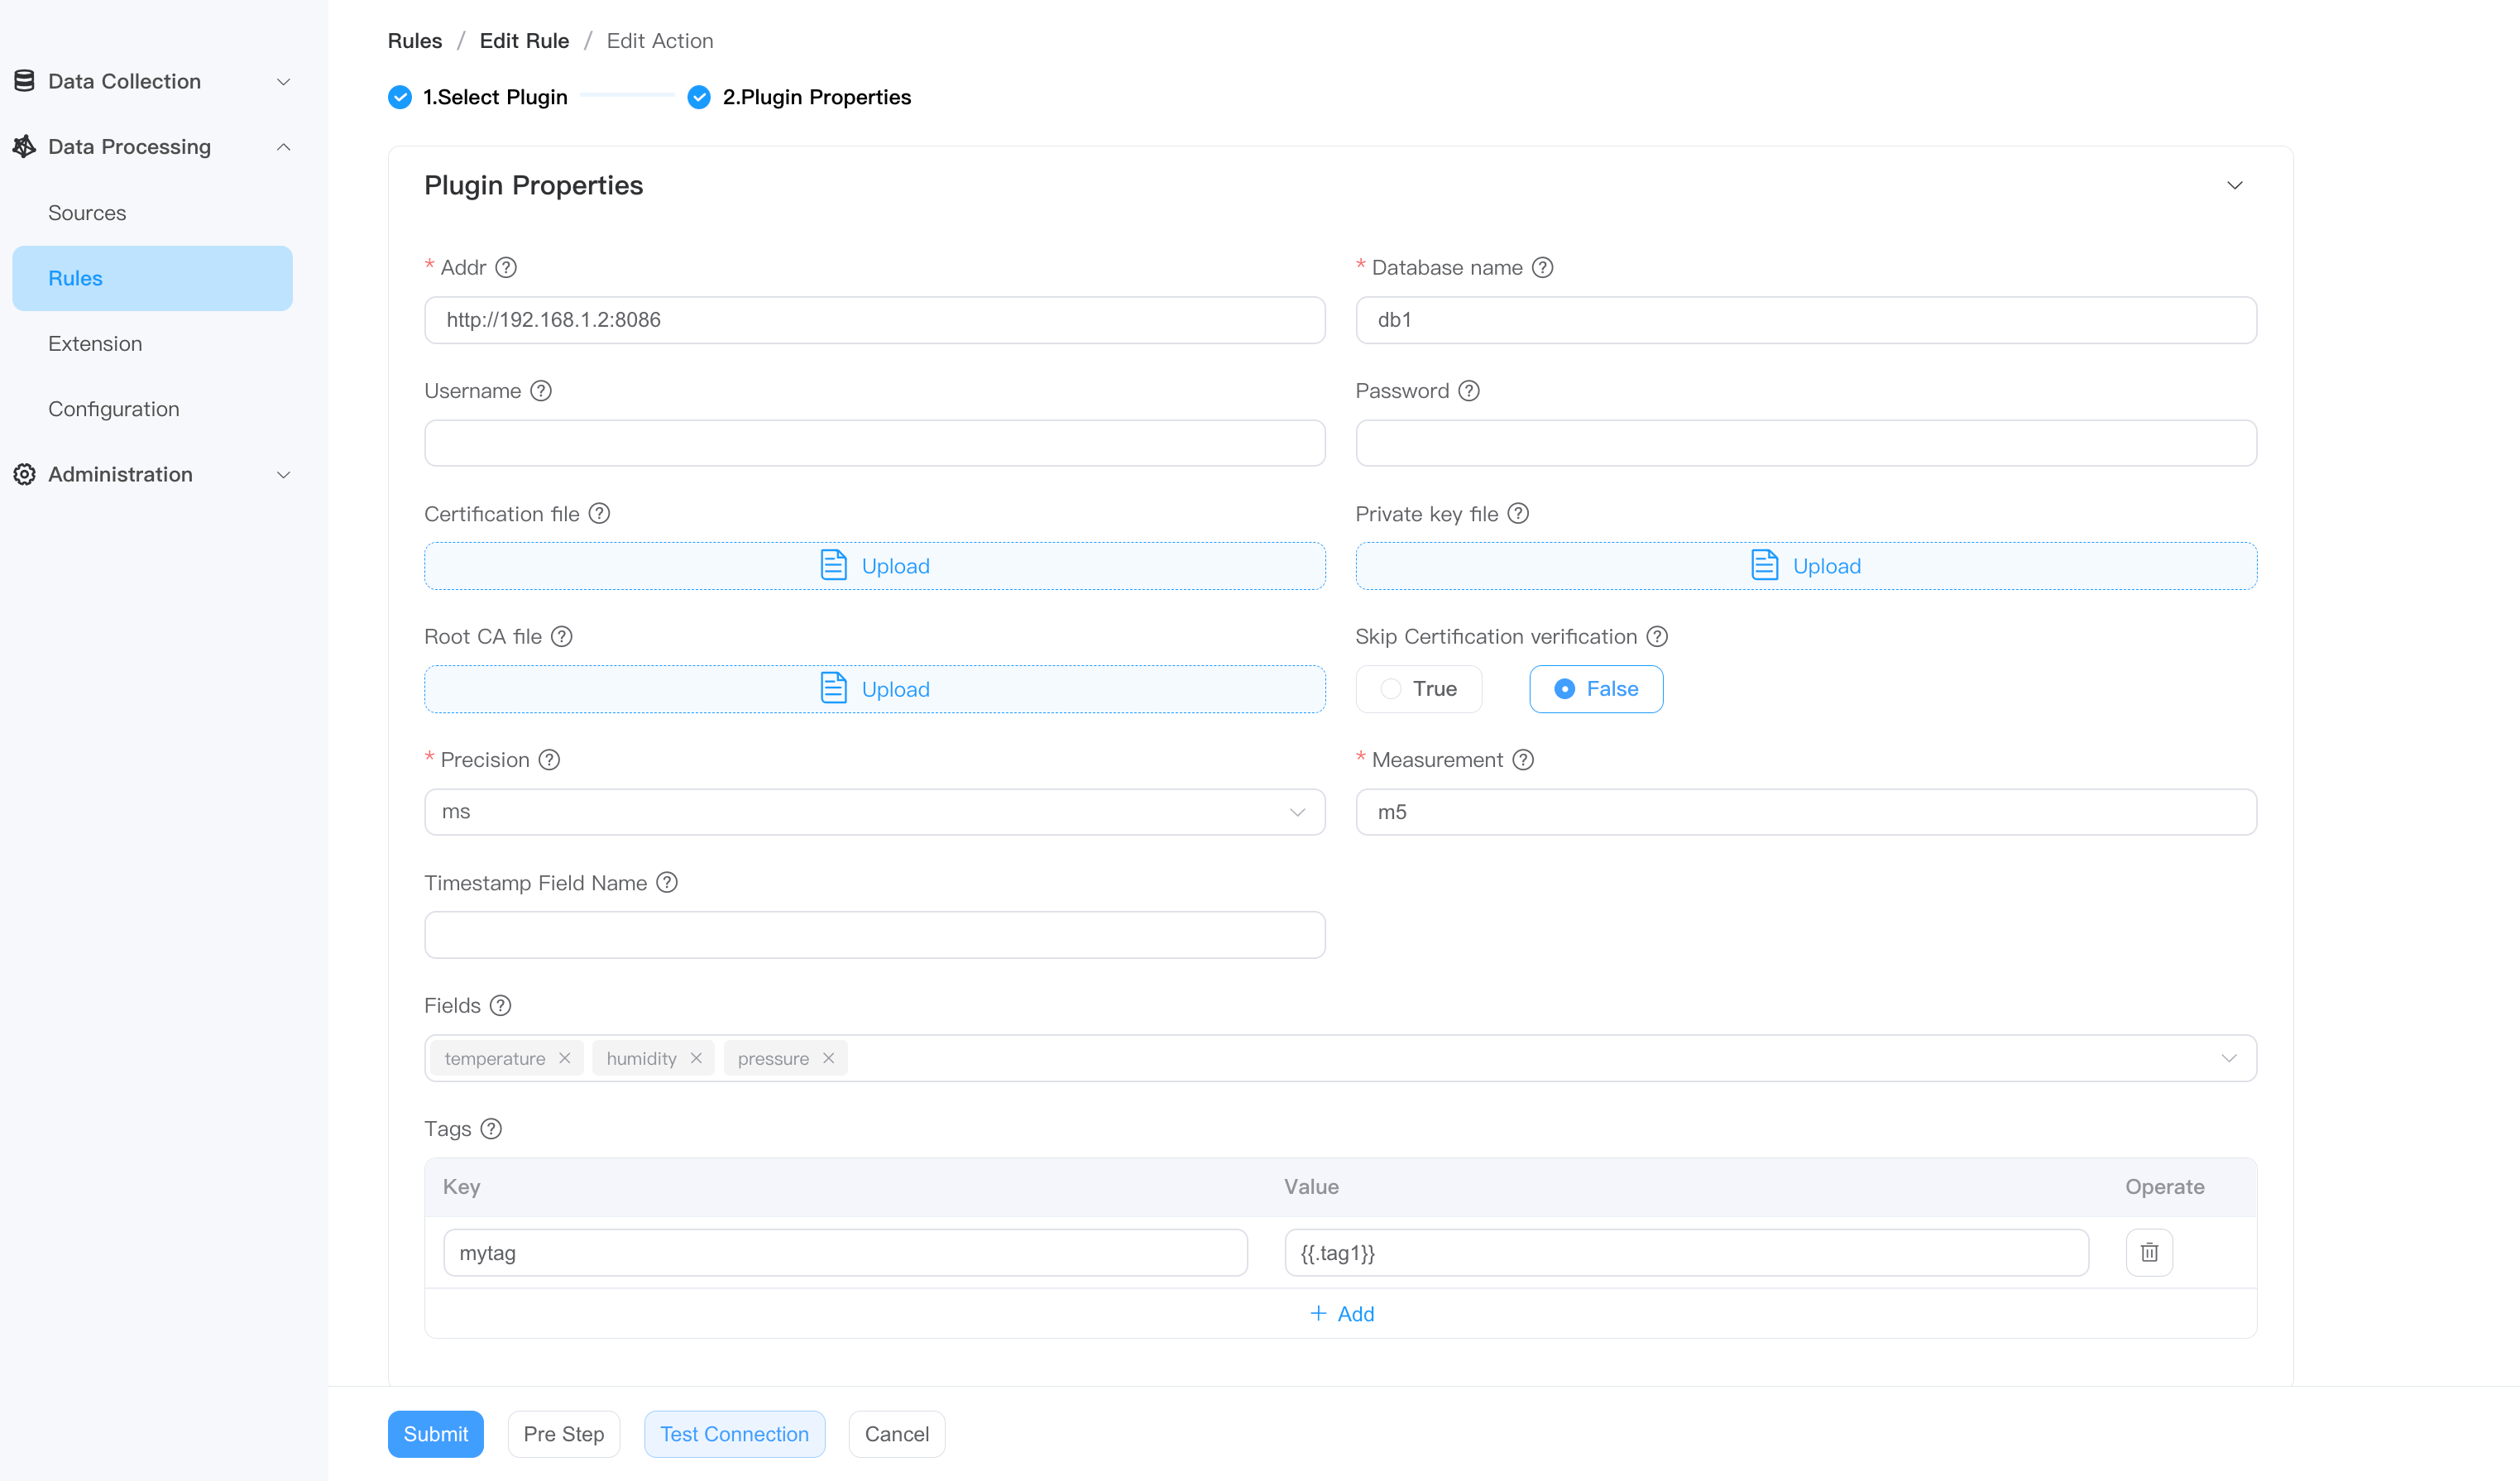
Task: Open the Precision dropdown showing ms
Action: 874,812
